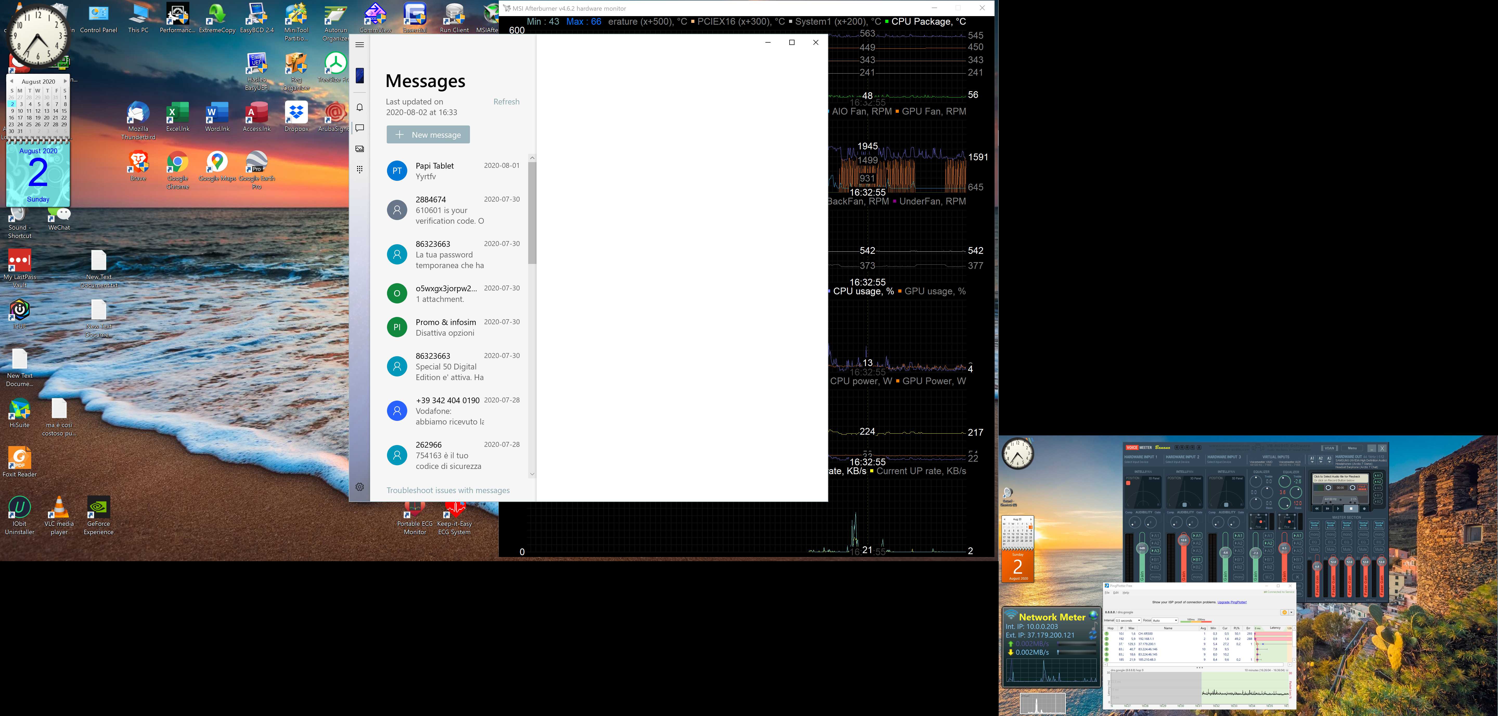Open the Notifications bell in Your Phone sidebar
This screenshot has height=716, width=1498.
click(x=359, y=108)
